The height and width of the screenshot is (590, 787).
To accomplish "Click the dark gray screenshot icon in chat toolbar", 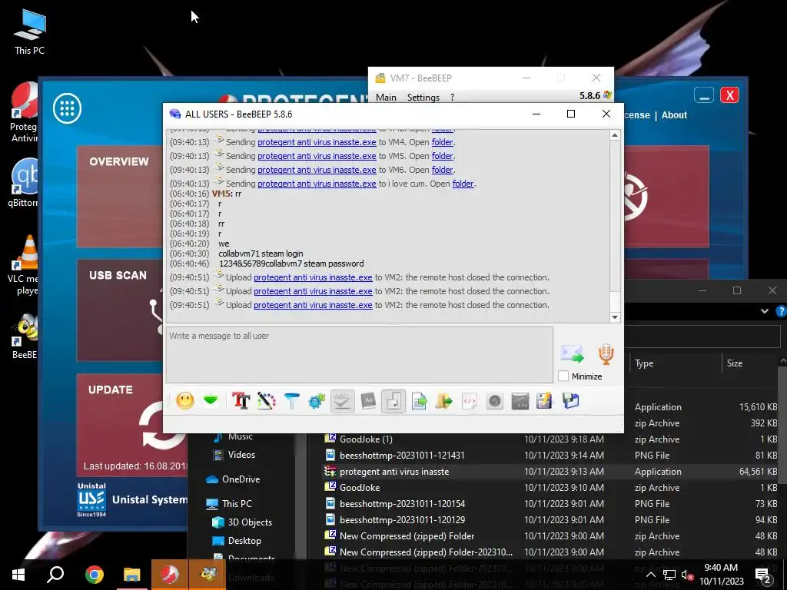I will pos(520,401).
